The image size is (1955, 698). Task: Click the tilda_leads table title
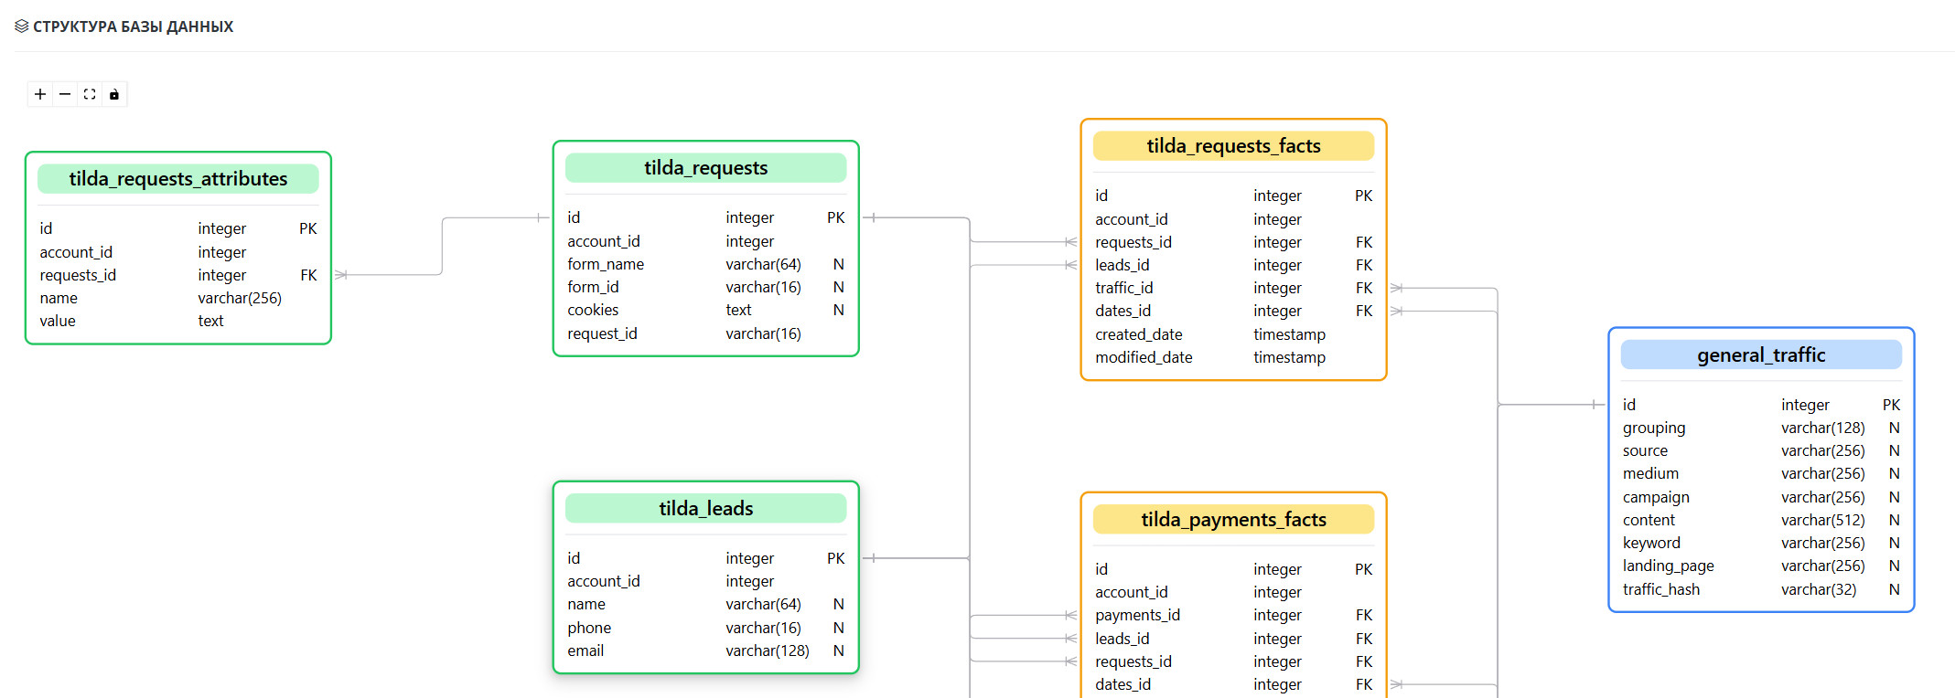click(x=705, y=509)
